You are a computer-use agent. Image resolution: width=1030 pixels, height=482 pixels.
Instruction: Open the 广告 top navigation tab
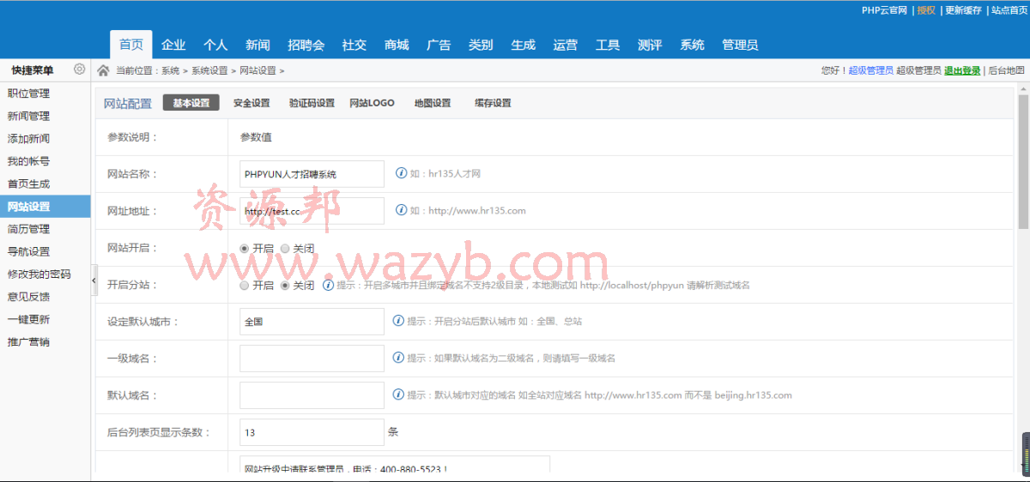(x=439, y=45)
